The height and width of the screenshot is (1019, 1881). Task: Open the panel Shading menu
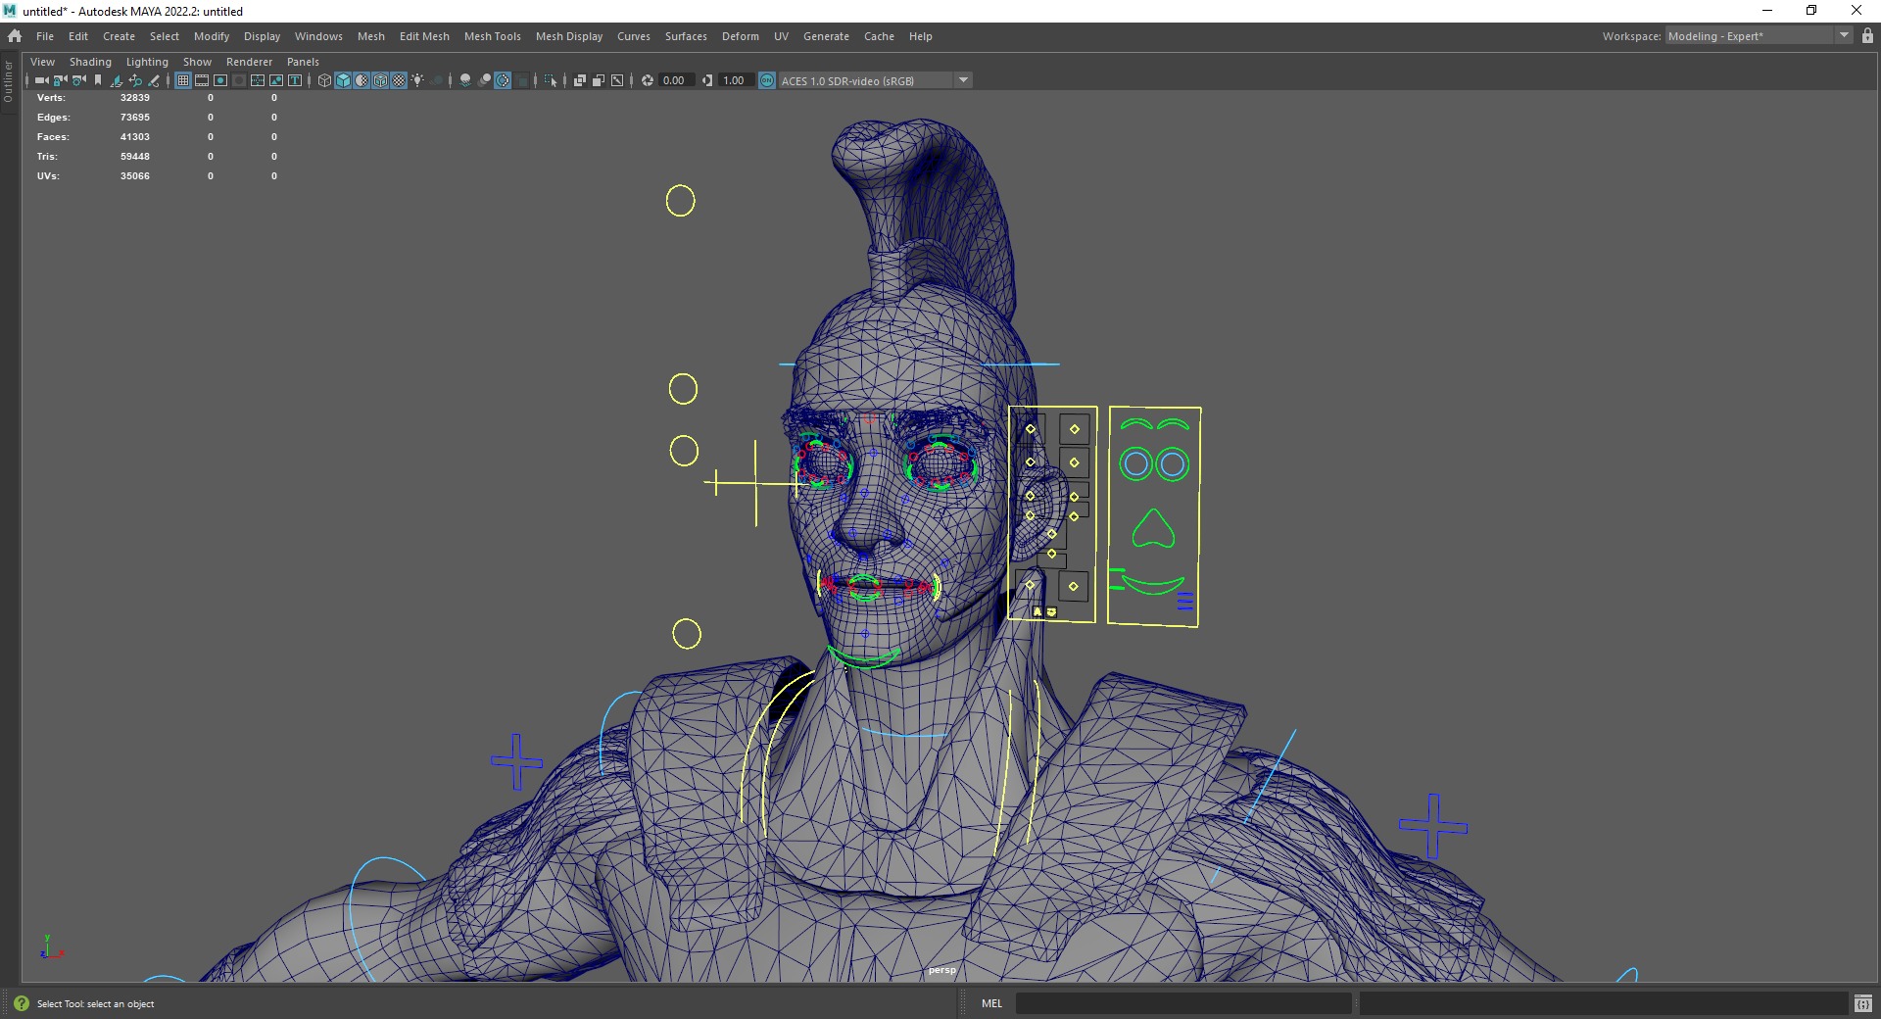(x=90, y=62)
